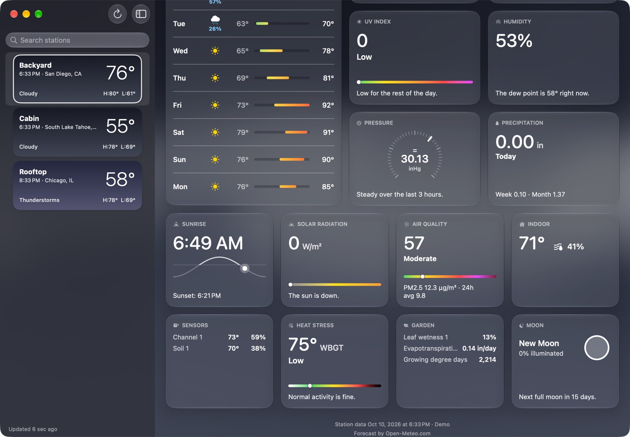Click the Sensors card icon
The height and width of the screenshot is (437, 630).
(176, 325)
